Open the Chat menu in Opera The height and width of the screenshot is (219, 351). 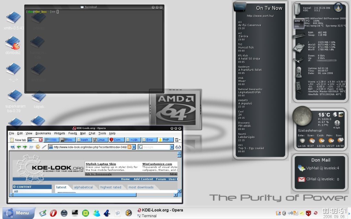(92, 133)
